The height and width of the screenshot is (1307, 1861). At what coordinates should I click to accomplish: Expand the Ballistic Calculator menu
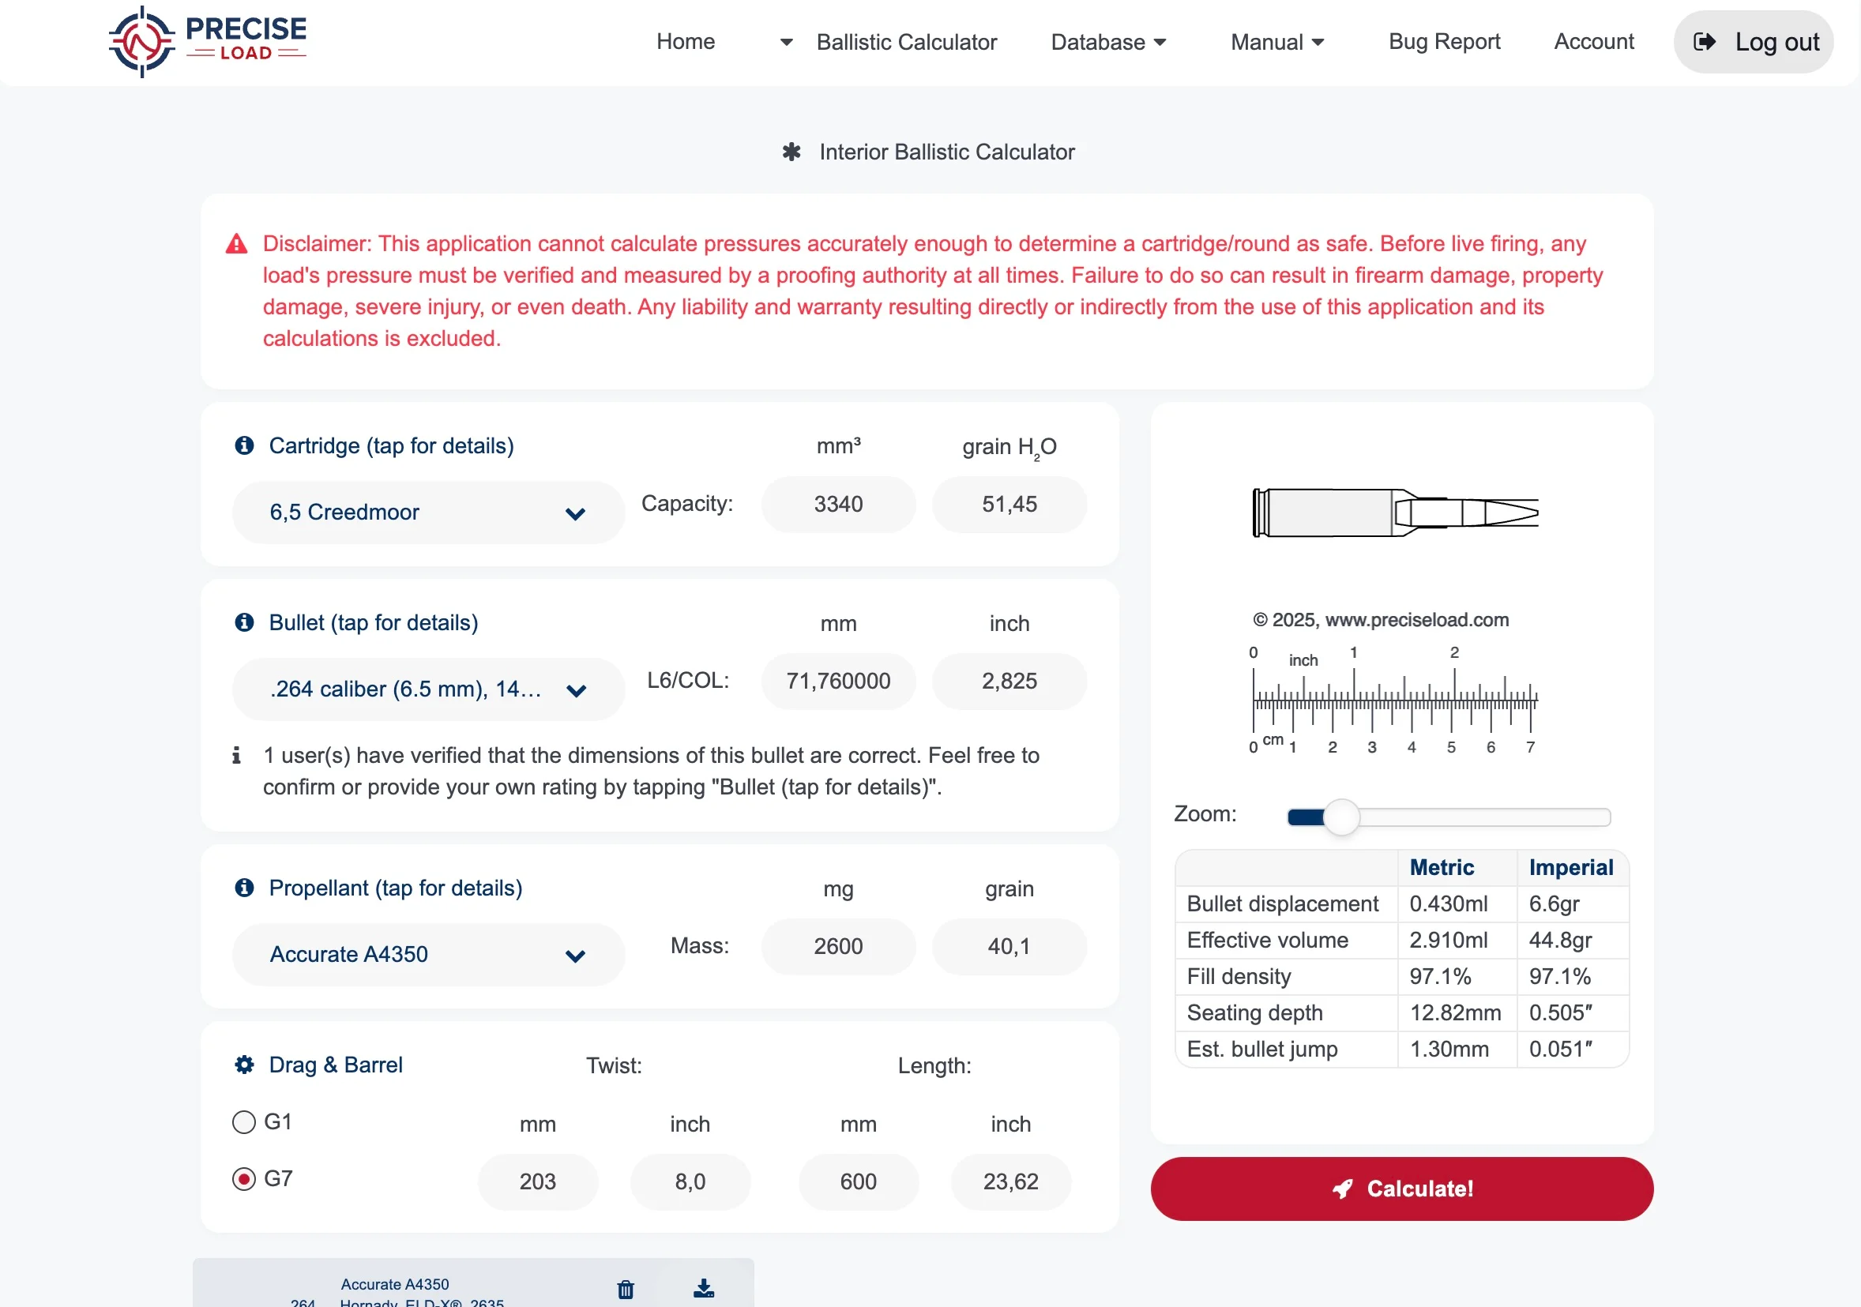click(889, 42)
